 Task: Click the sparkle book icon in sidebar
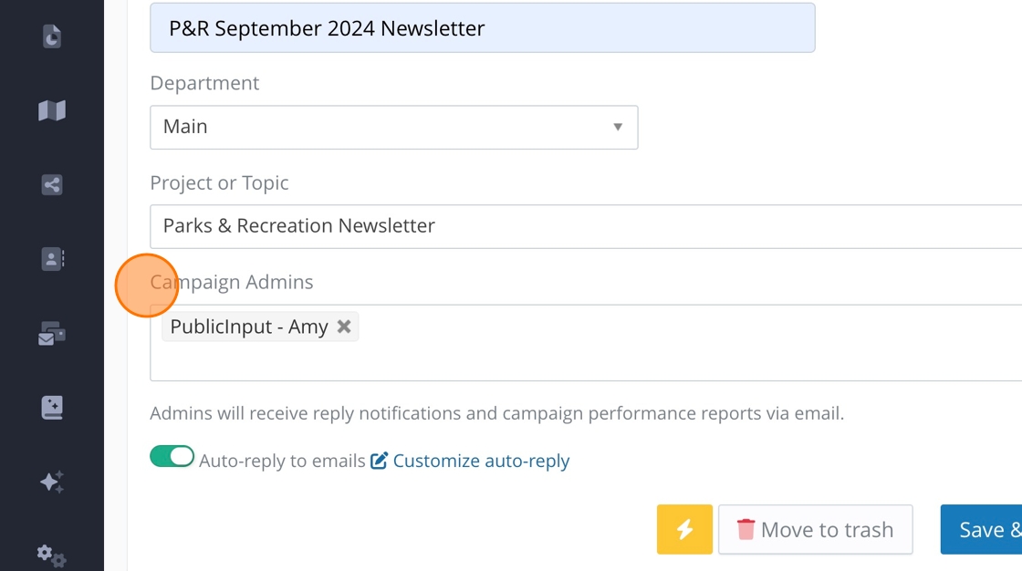52,408
